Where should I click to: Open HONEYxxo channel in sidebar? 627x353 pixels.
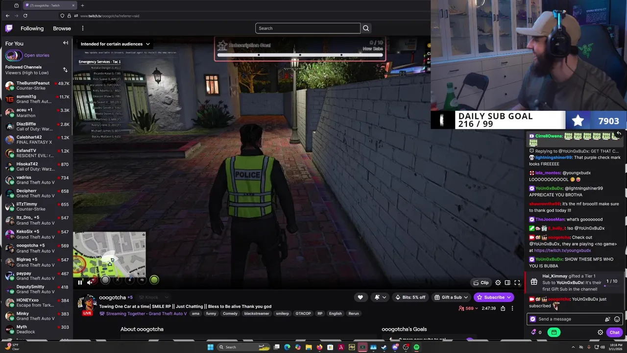pyautogui.click(x=37, y=303)
